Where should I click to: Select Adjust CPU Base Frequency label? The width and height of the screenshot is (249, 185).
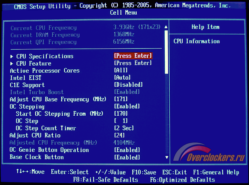point(58,99)
